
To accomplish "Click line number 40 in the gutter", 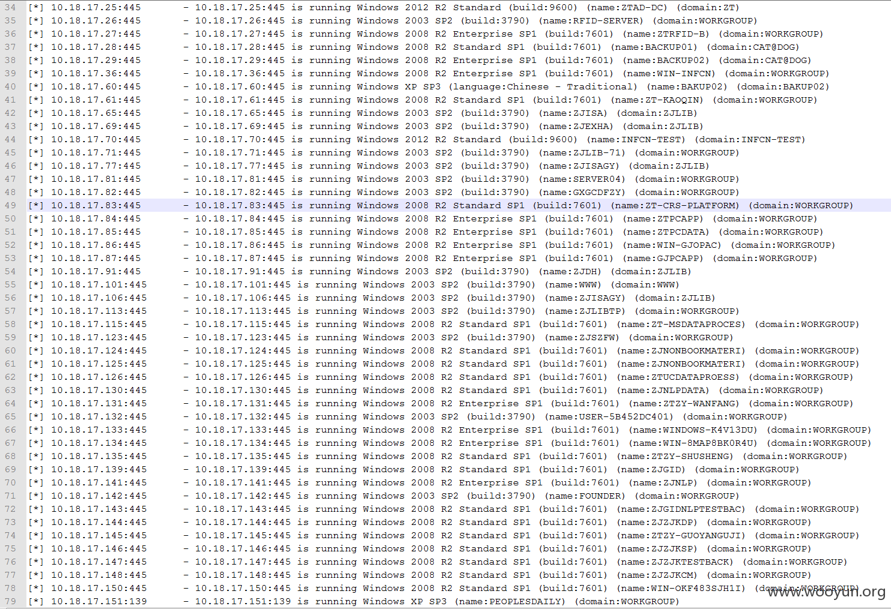I will [11, 87].
